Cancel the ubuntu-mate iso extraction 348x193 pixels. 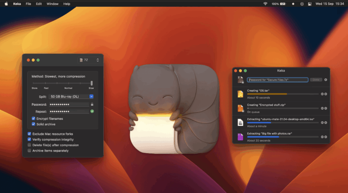click(x=326, y=123)
